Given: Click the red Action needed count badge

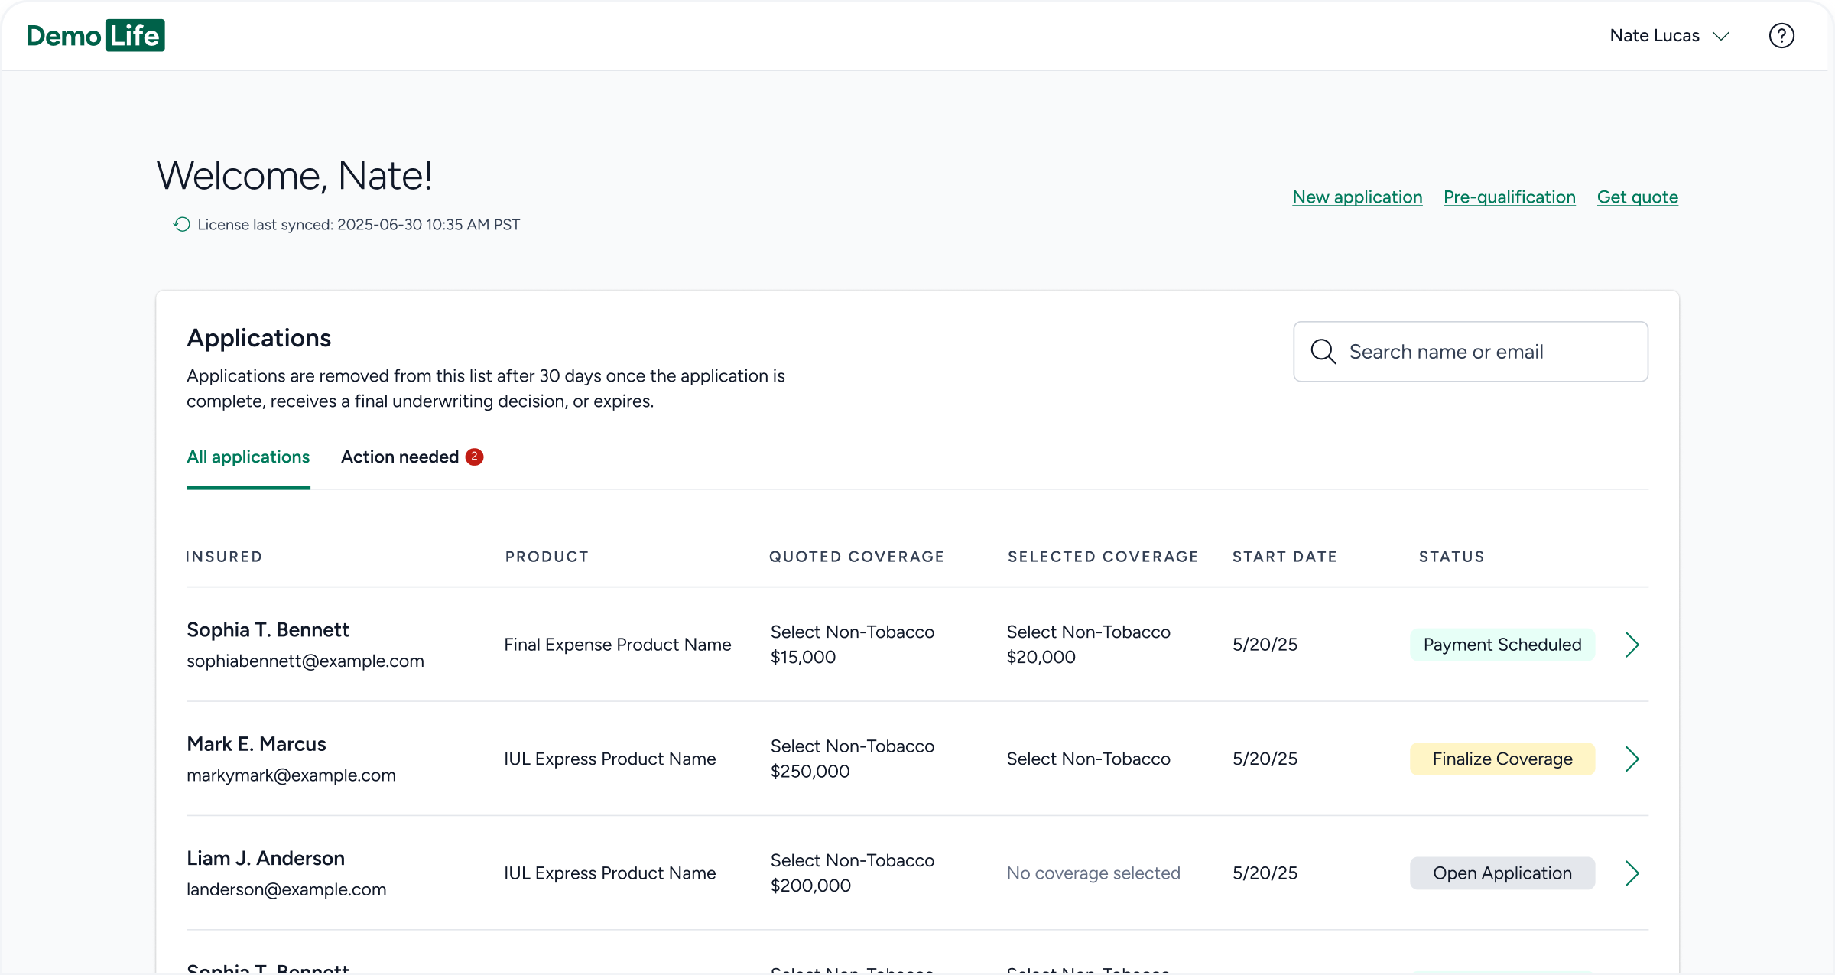Looking at the screenshot, I should (x=474, y=457).
